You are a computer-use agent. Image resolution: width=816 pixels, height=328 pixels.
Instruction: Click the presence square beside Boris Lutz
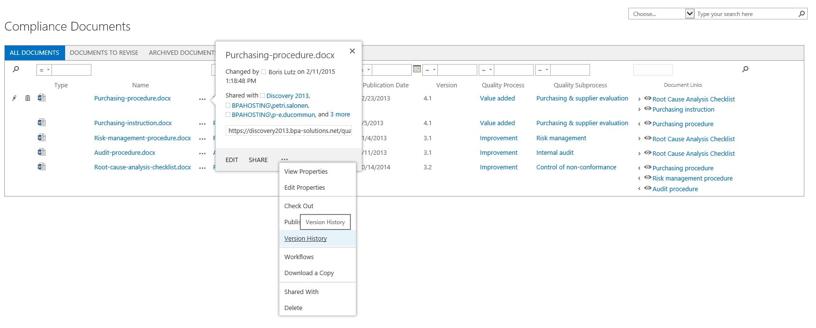point(263,72)
